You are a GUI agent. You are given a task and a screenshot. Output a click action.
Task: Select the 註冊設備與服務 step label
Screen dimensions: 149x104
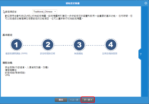tap(110, 54)
